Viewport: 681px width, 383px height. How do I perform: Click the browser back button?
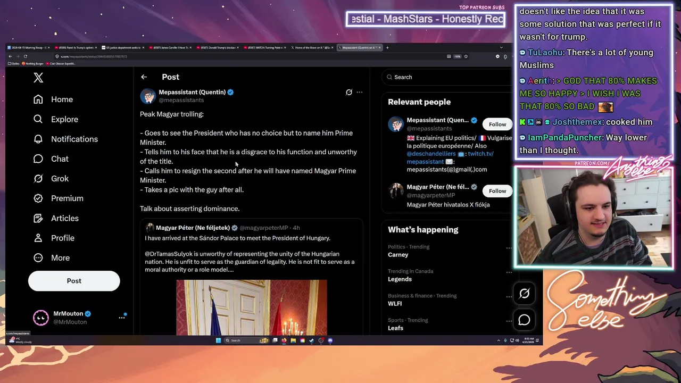10,56
